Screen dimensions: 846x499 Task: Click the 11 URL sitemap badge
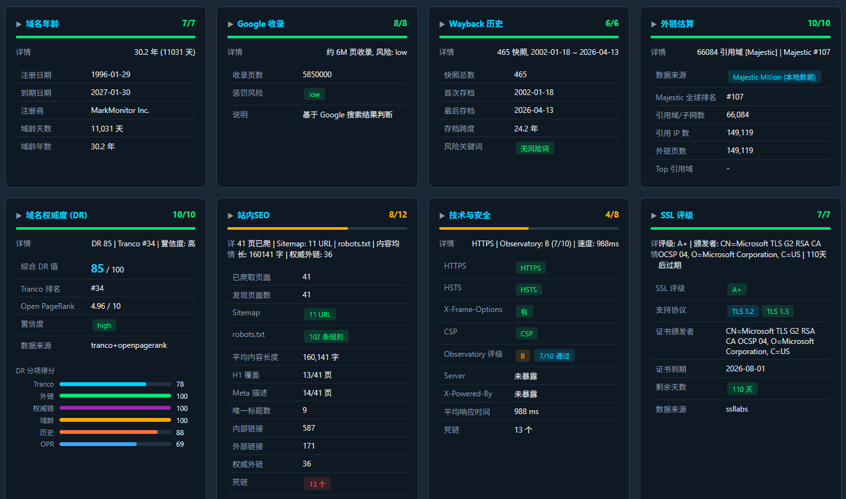pos(320,315)
